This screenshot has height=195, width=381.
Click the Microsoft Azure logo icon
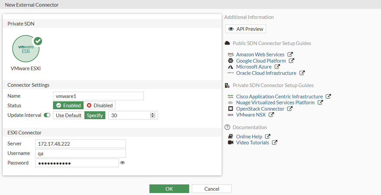point(231,67)
